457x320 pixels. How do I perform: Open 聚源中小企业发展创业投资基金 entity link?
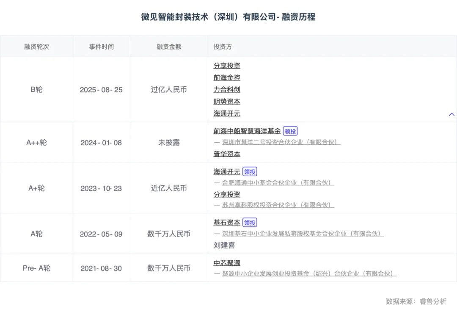tap(309, 274)
